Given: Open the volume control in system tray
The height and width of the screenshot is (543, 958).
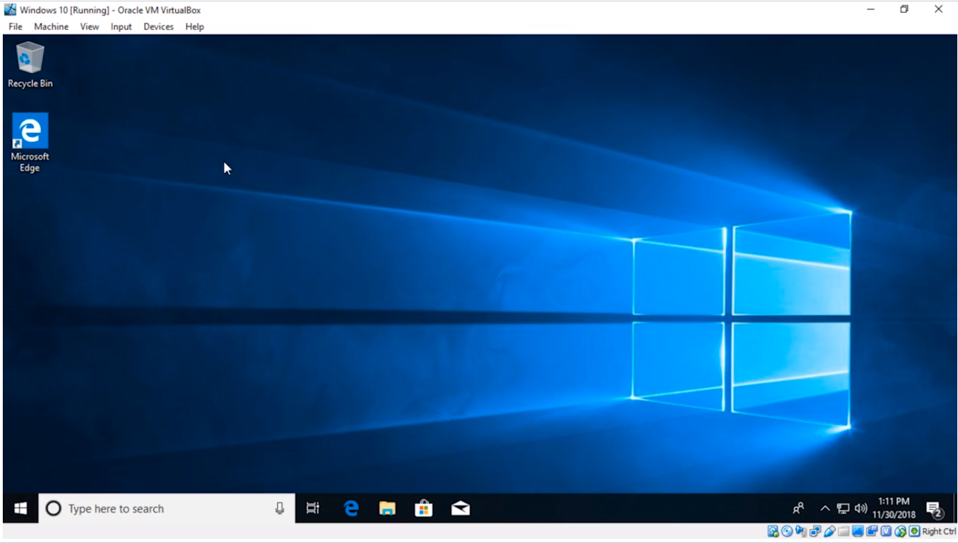Looking at the screenshot, I should click(x=861, y=508).
